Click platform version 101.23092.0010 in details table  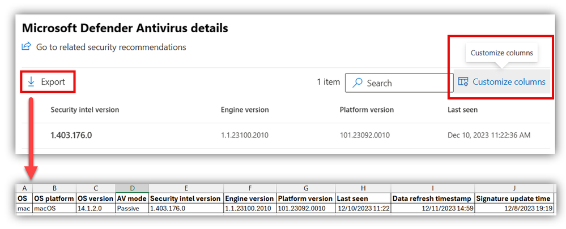pyautogui.click(x=364, y=135)
